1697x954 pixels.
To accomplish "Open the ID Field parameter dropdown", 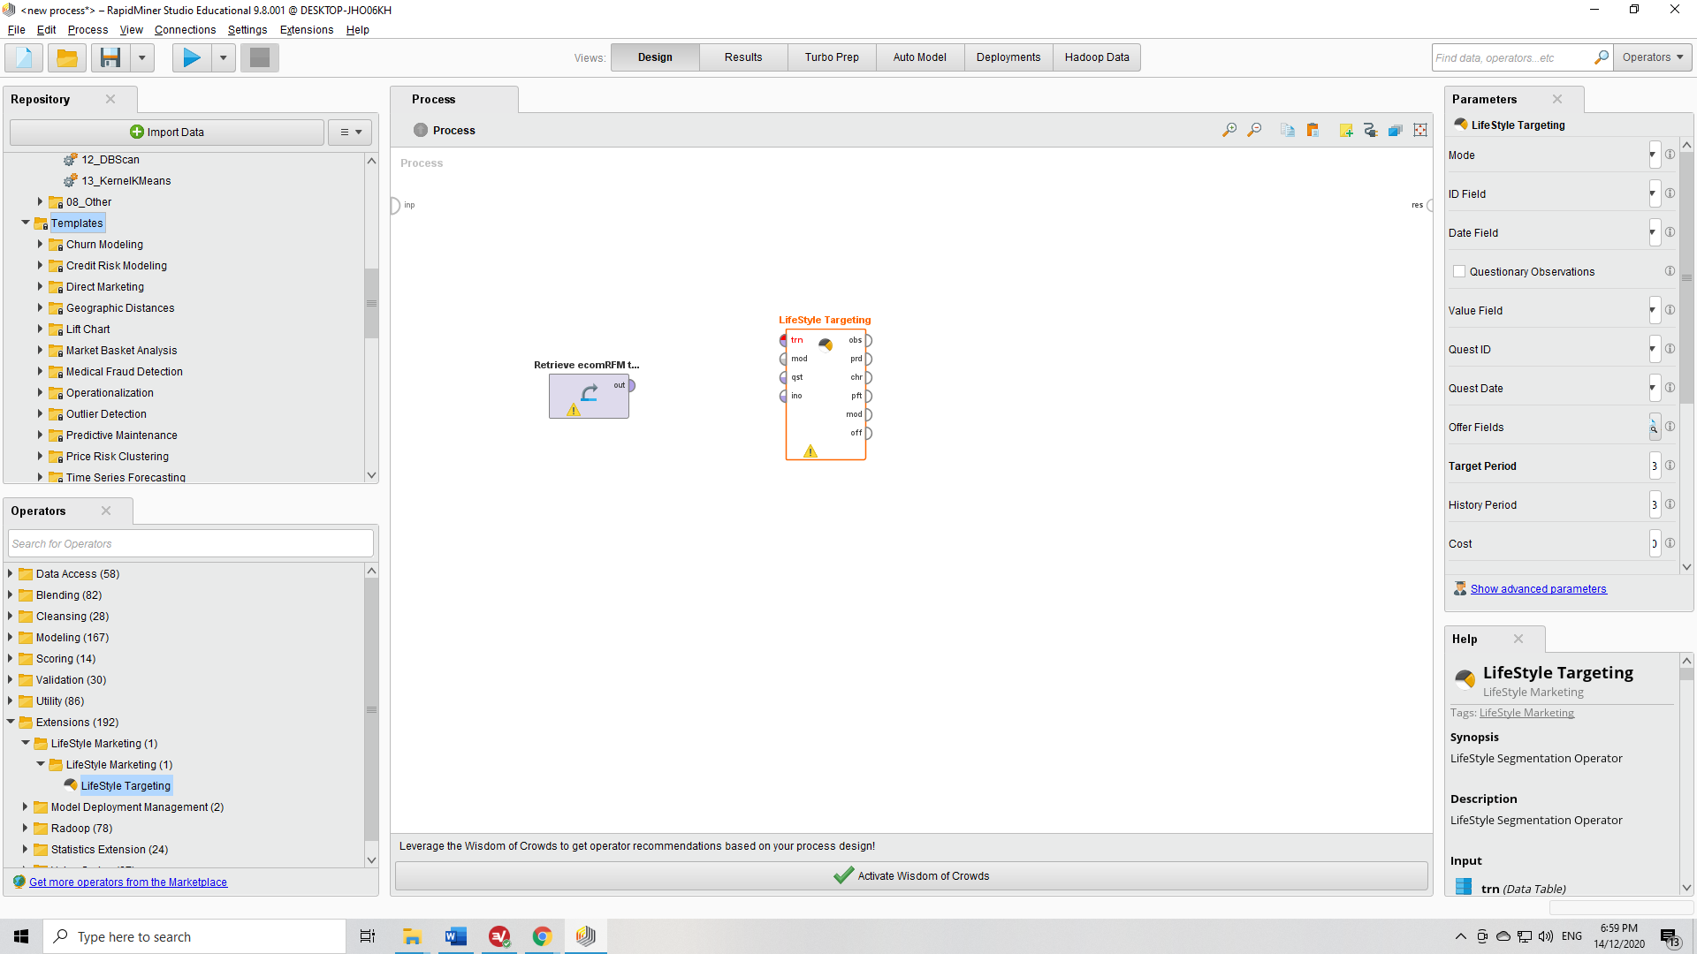I will 1654,194.
